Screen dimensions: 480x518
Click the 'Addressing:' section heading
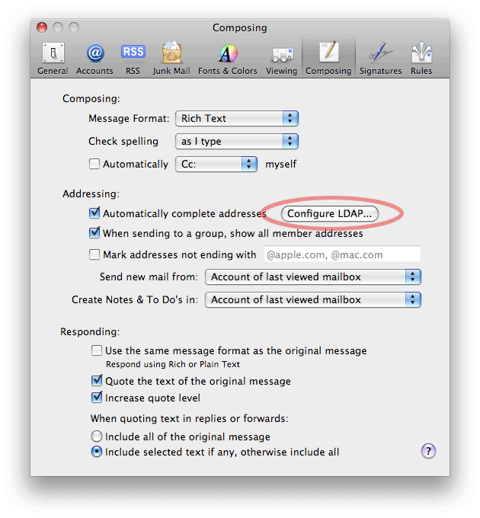(x=91, y=193)
